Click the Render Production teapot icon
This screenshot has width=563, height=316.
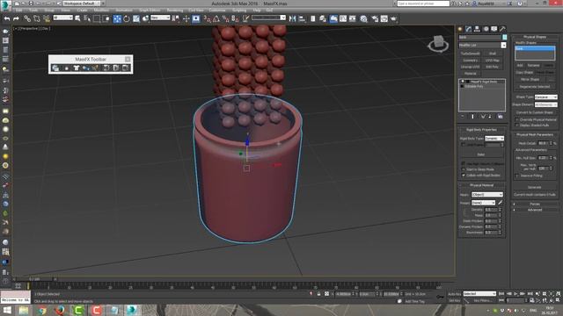tap(394, 18)
